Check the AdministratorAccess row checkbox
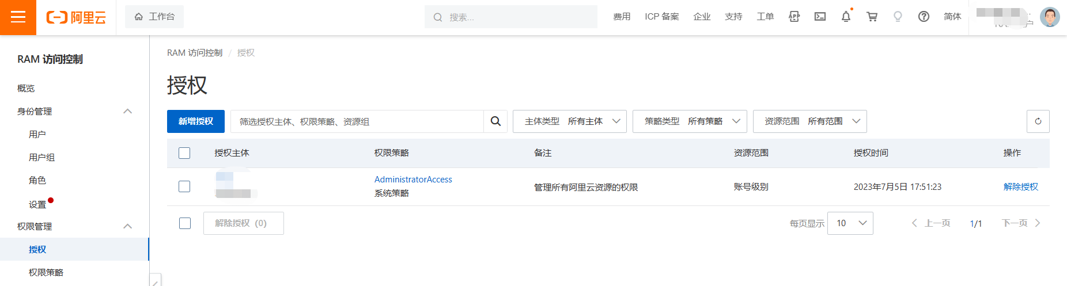Viewport: 1067px width, 286px height. pos(184,186)
